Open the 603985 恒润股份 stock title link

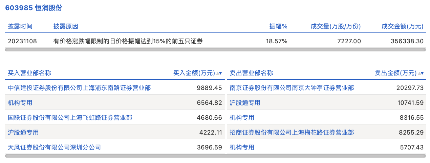pos(34,8)
